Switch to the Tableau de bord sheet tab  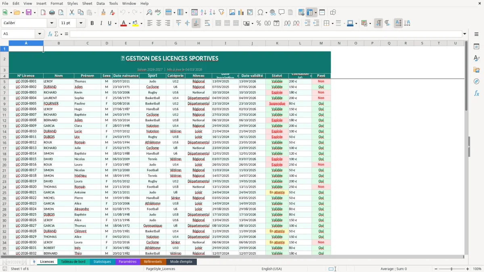tap(73, 262)
